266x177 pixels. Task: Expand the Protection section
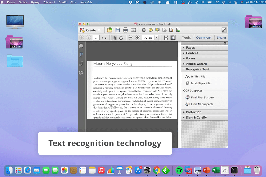(194, 112)
